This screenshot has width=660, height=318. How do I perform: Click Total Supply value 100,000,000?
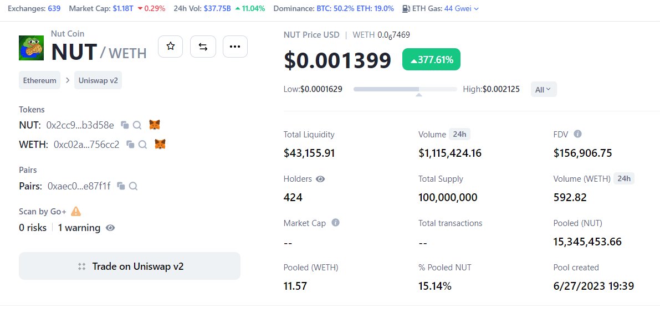pos(448,197)
